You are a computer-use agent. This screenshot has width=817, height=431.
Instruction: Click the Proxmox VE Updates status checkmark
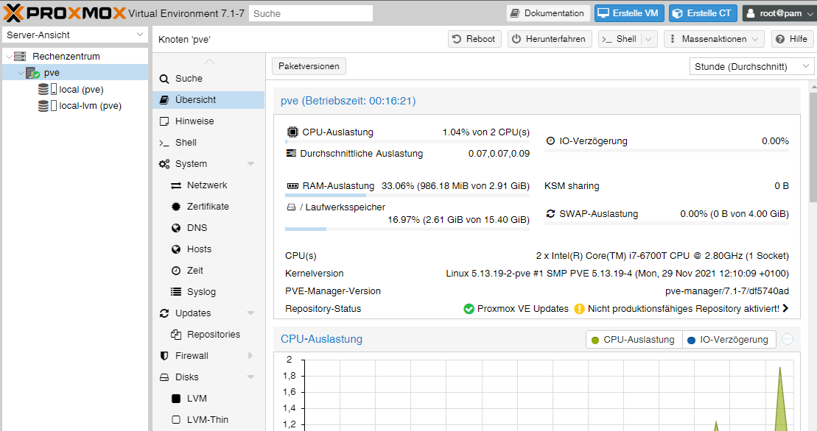pos(469,309)
